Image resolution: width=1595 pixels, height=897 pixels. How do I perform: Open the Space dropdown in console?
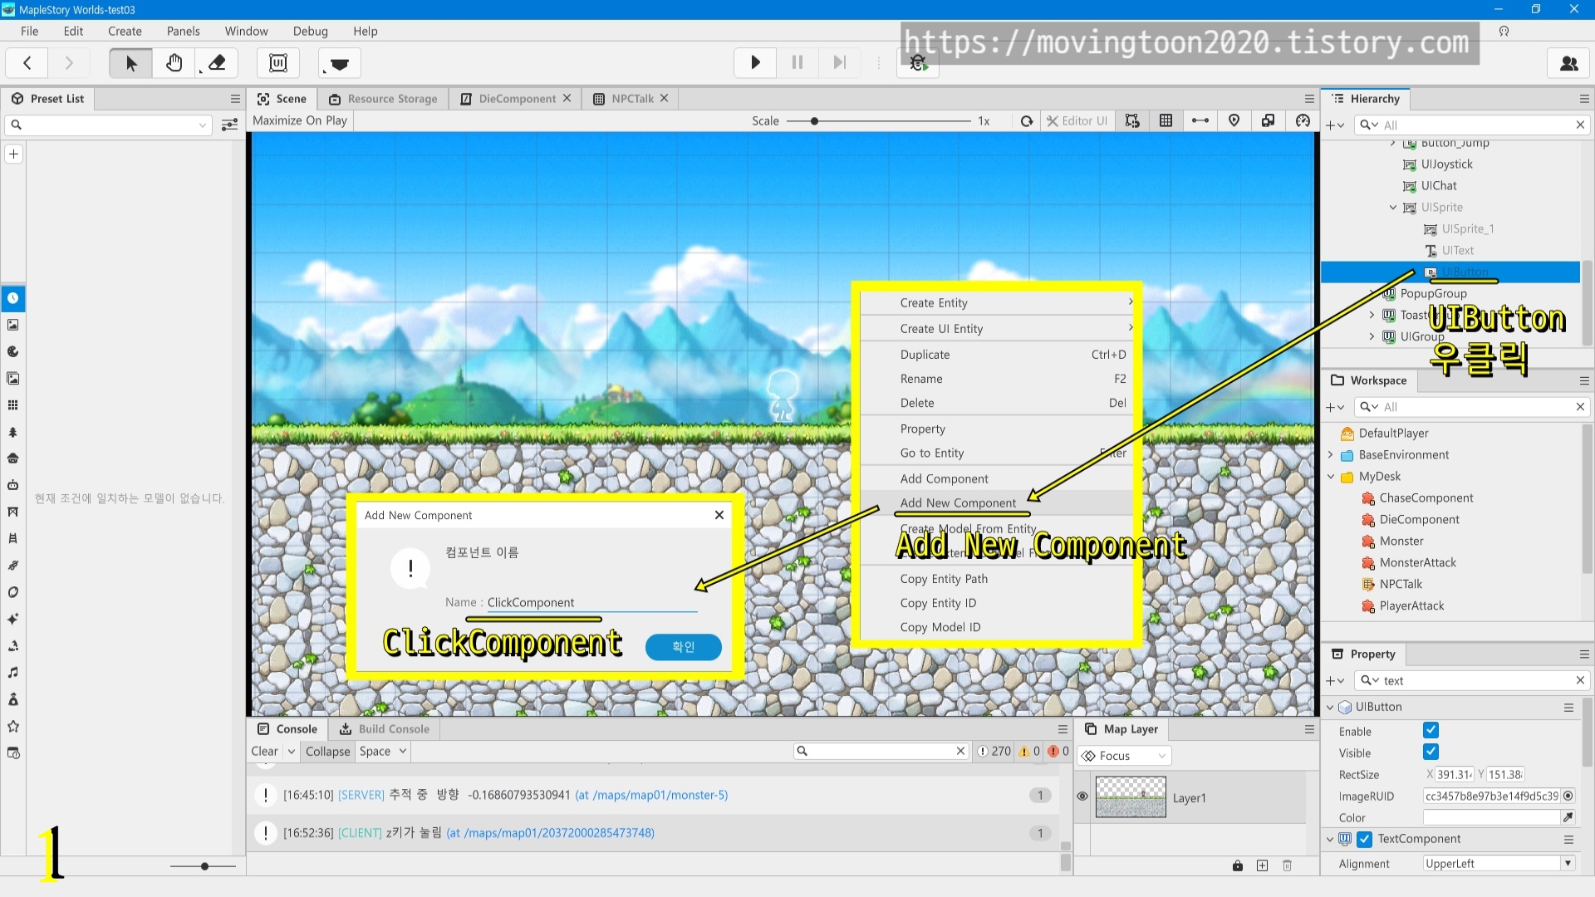click(x=382, y=752)
